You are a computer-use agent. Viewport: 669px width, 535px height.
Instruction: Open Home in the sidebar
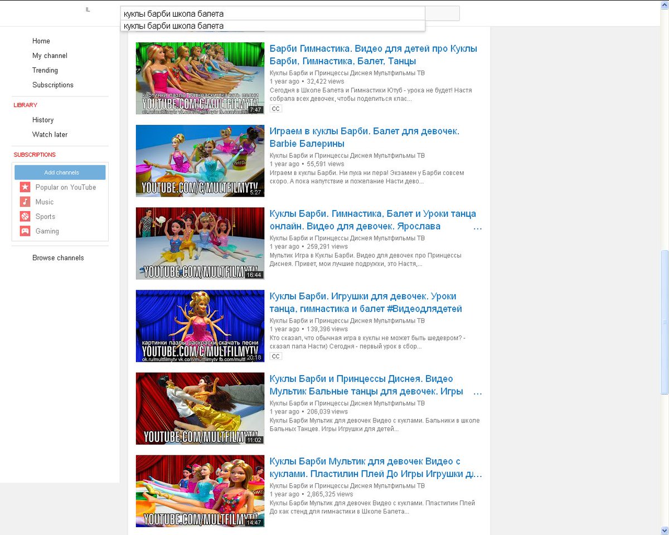[x=41, y=41]
